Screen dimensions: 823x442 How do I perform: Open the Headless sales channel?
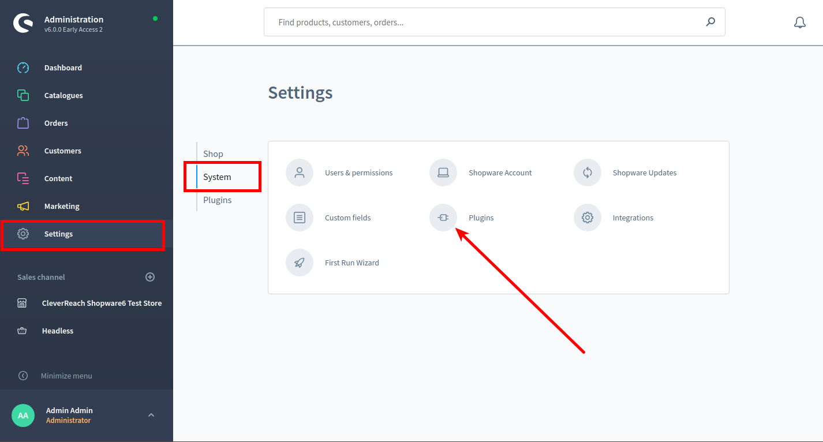(x=58, y=331)
